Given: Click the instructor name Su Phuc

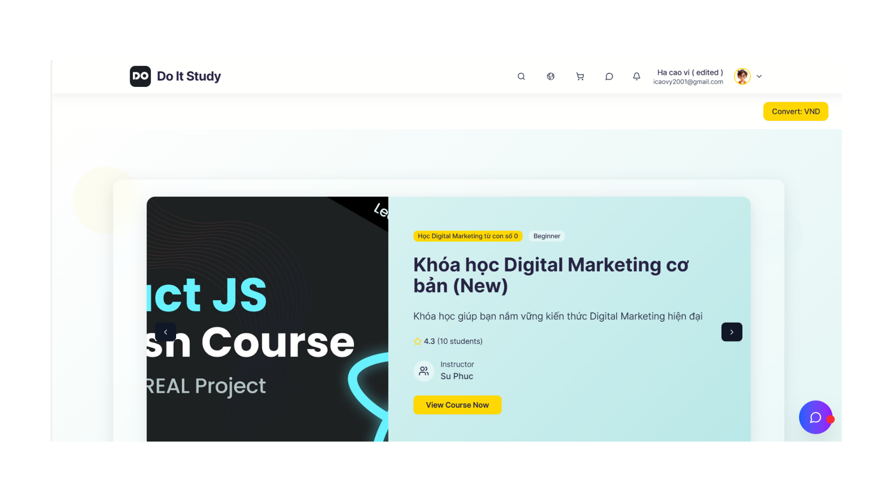Looking at the screenshot, I should click(457, 376).
